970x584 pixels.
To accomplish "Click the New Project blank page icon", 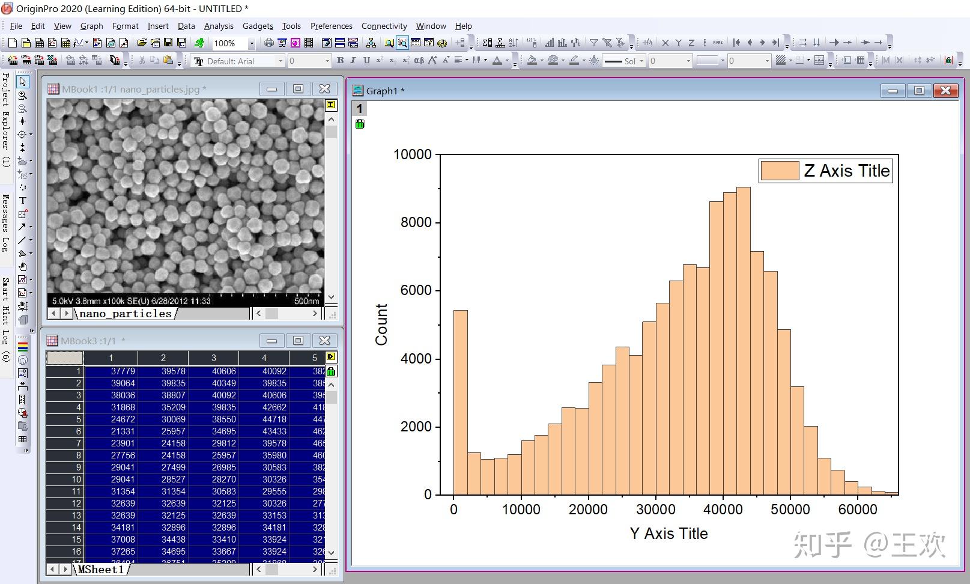I will click(x=12, y=43).
